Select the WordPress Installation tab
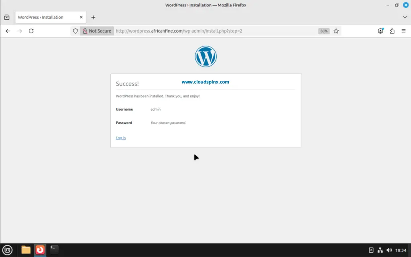 pos(44,17)
